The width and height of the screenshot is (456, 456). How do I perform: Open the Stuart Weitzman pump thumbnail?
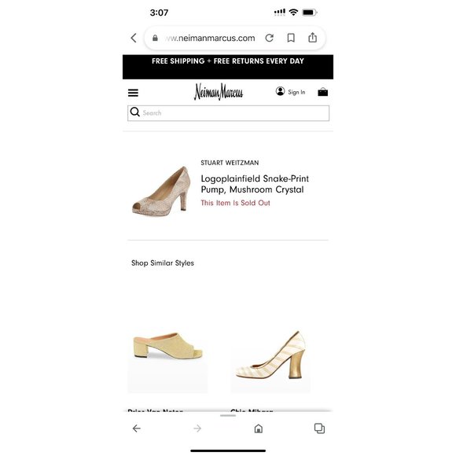pyautogui.click(x=161, y=191)
